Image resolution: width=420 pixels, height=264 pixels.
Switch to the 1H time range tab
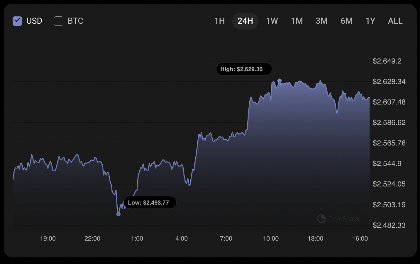(219, 21)
